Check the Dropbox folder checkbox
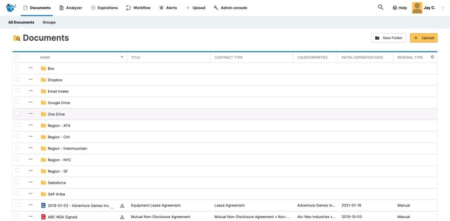 [x=17, y=80]
